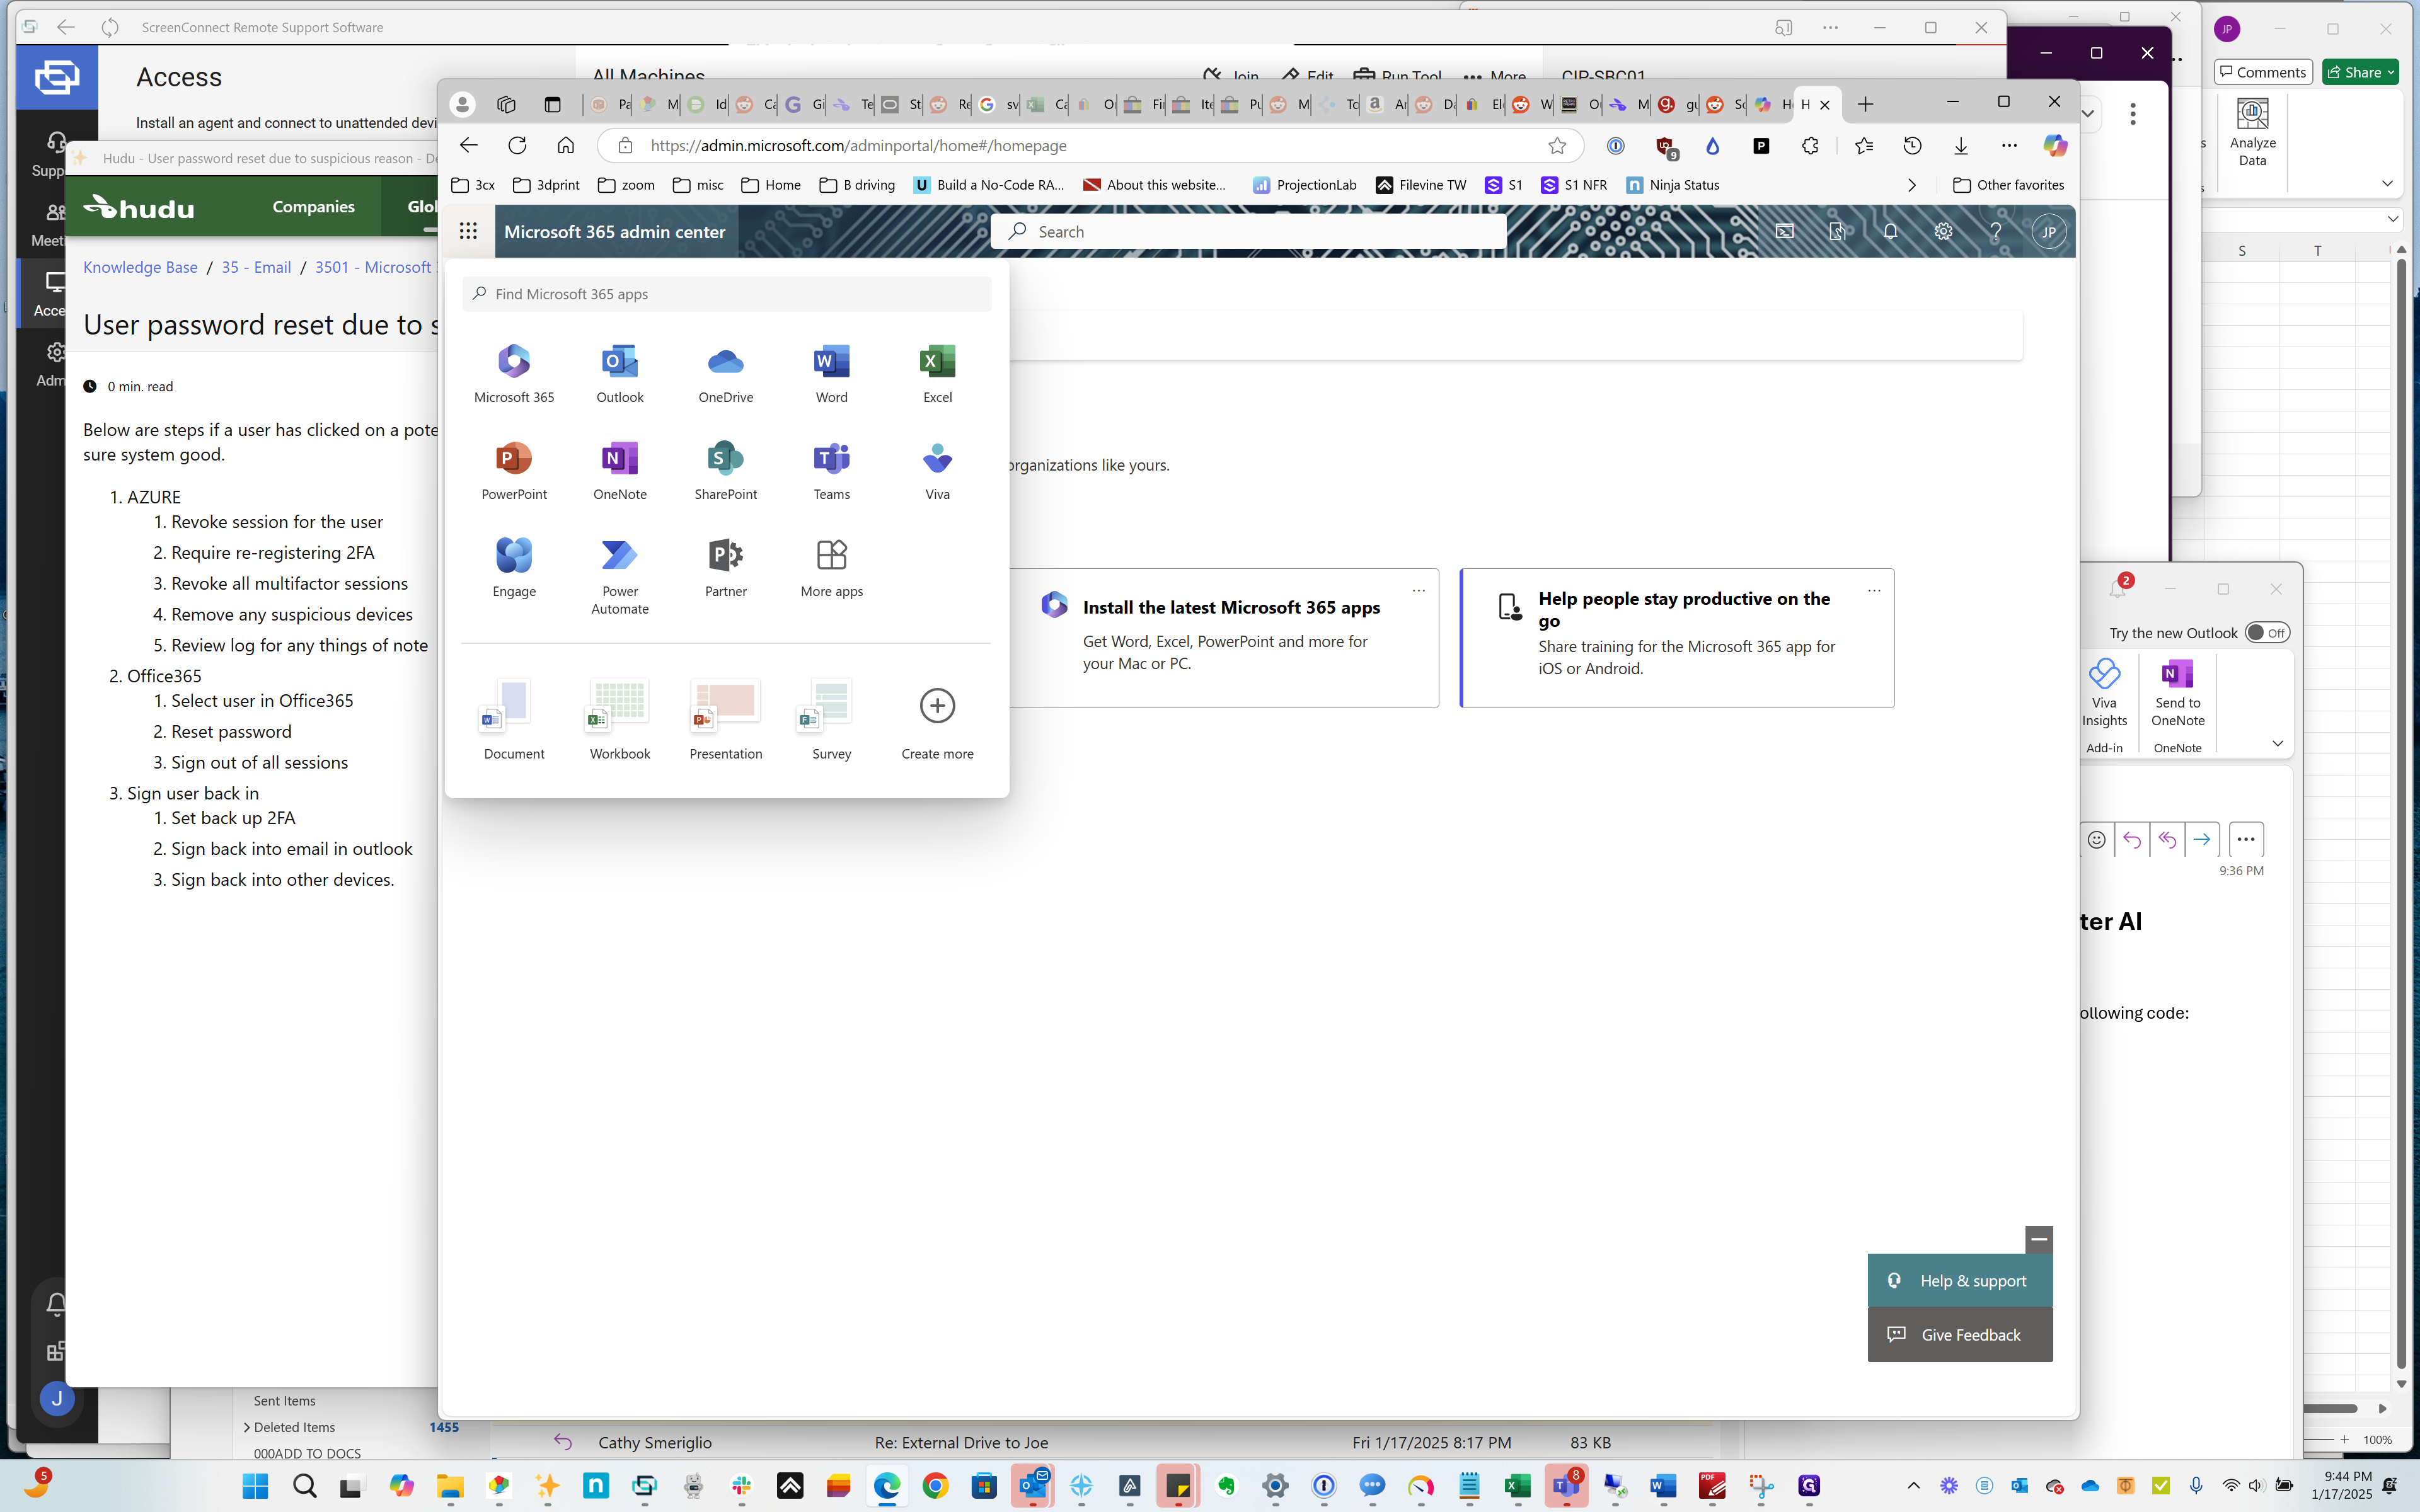Click the admin center Search box
This screenshot has height=1512, width=2420.
pyautogui.click(x=1248, y=232)
